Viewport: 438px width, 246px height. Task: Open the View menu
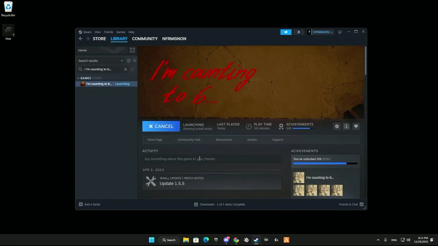pos(98,32)
